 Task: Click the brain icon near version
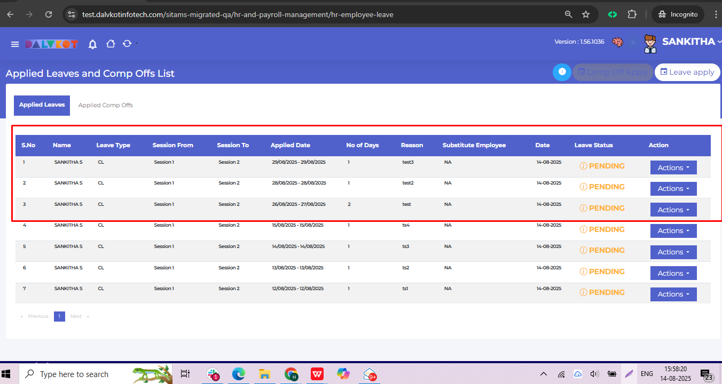618,42
